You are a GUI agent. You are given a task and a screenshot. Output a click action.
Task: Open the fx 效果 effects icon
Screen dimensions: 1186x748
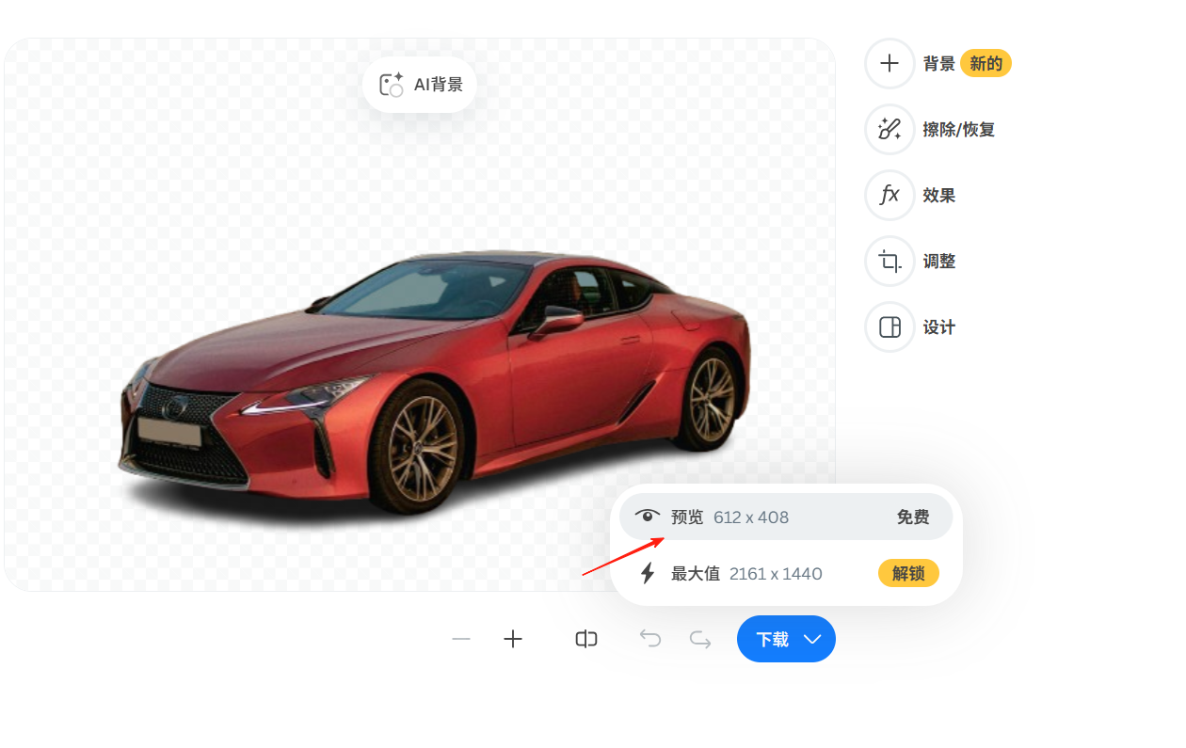pos(889,196)
